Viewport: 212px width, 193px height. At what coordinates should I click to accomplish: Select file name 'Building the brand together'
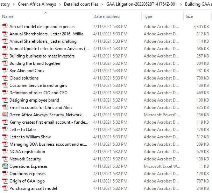click(35, 63)
